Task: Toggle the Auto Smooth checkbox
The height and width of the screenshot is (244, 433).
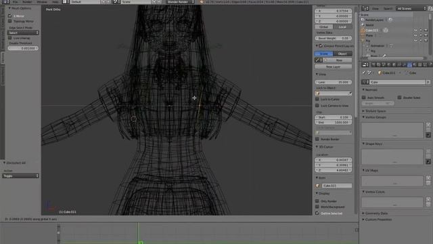Action: tap(364, 98)
